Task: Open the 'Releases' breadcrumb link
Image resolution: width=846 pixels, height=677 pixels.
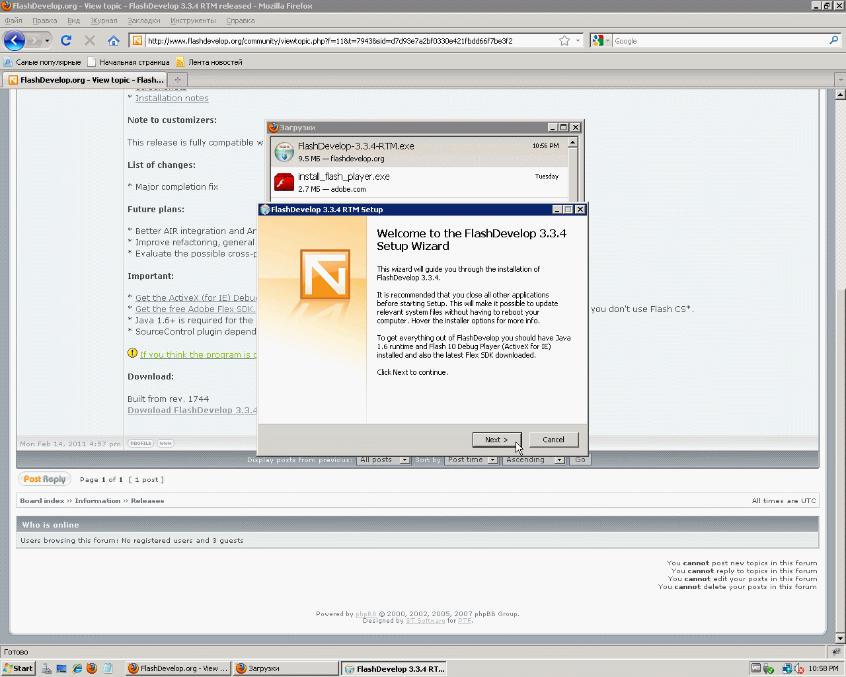Action: tap(147, 500)
